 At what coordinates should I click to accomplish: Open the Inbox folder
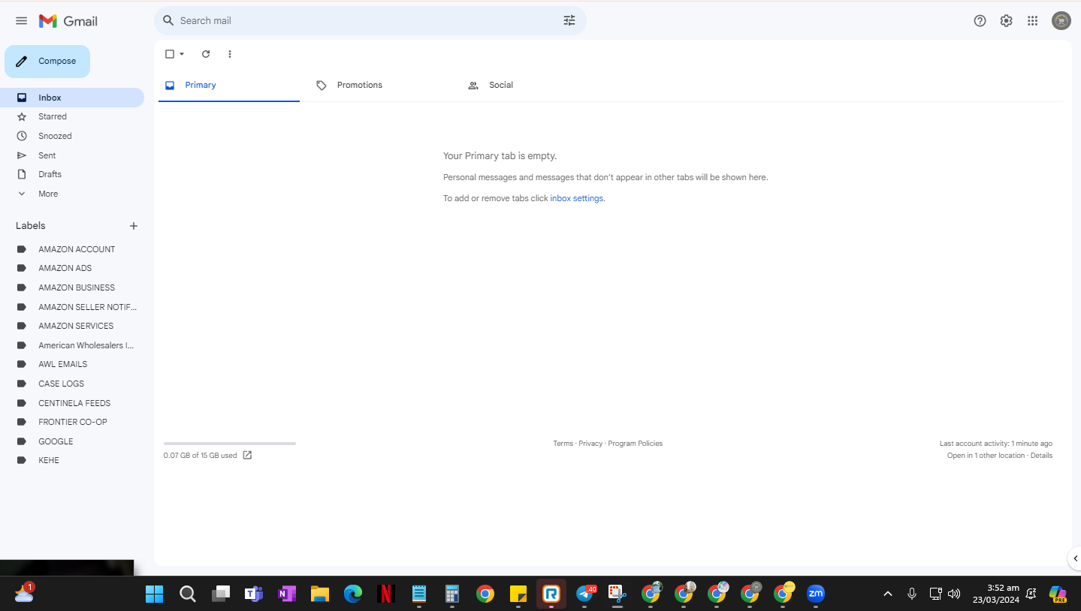point(72,98)
